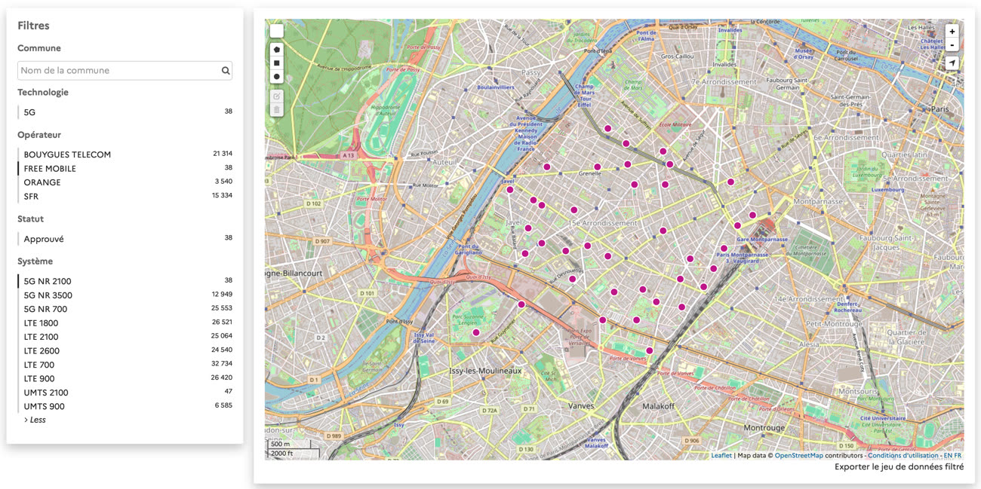Filter by BOUYGUES TELECOM operator

click(x=67, y=154)
